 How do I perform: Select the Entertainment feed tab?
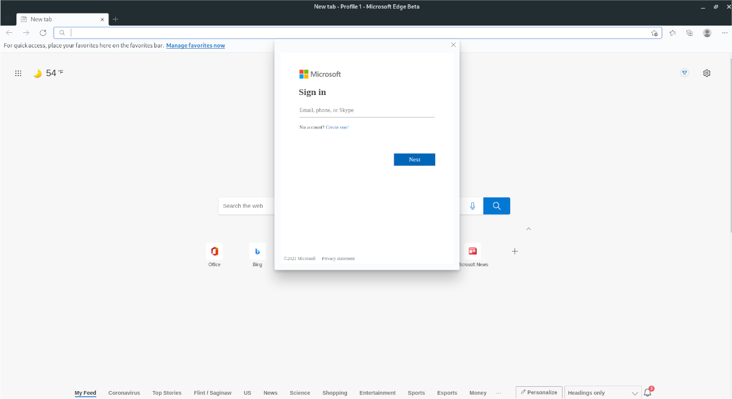coord(377,393)
